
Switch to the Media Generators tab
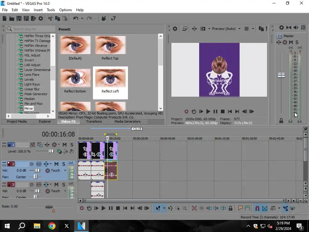pyautogui.click(x=128, y=121)
